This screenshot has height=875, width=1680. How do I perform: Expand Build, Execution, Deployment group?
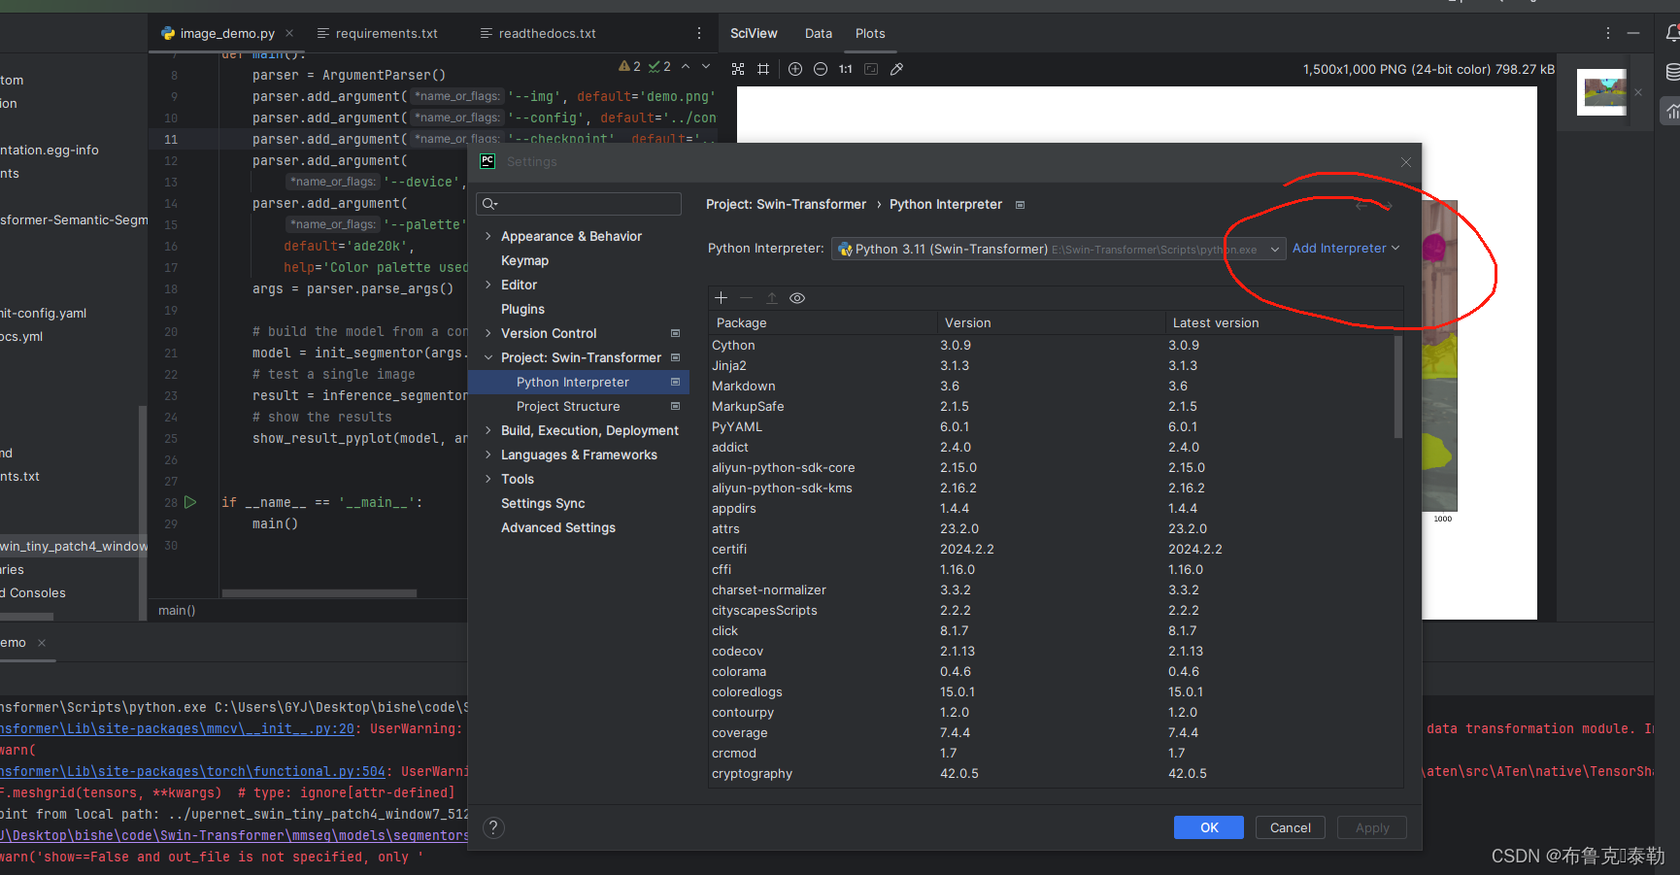point(488,430)
